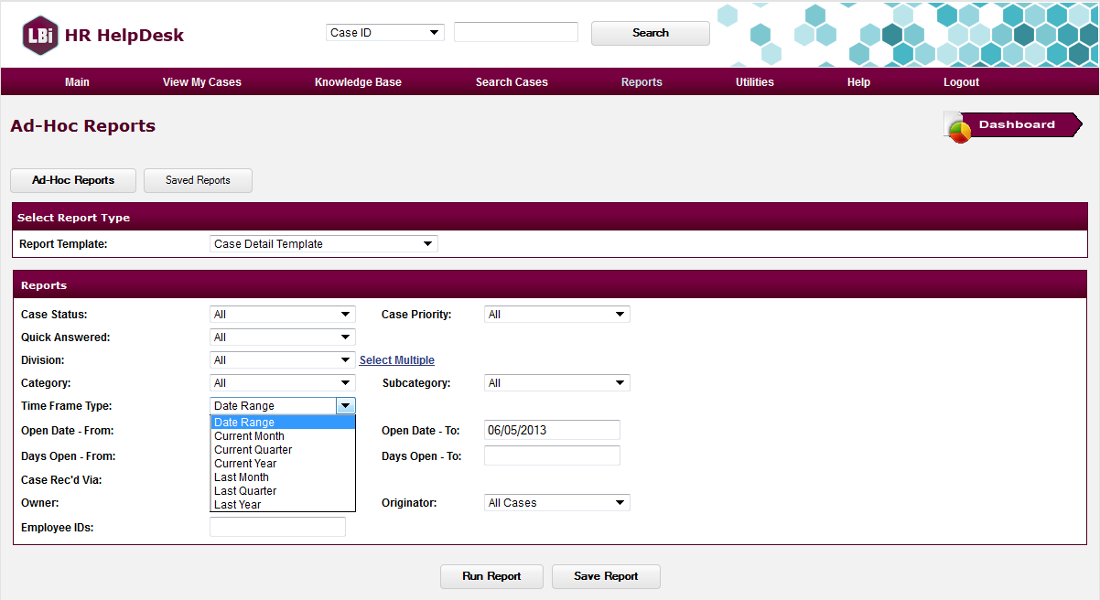Click Days Open - To field
Viewport: 1100px width, 600px height.
[x=552, y=455]
